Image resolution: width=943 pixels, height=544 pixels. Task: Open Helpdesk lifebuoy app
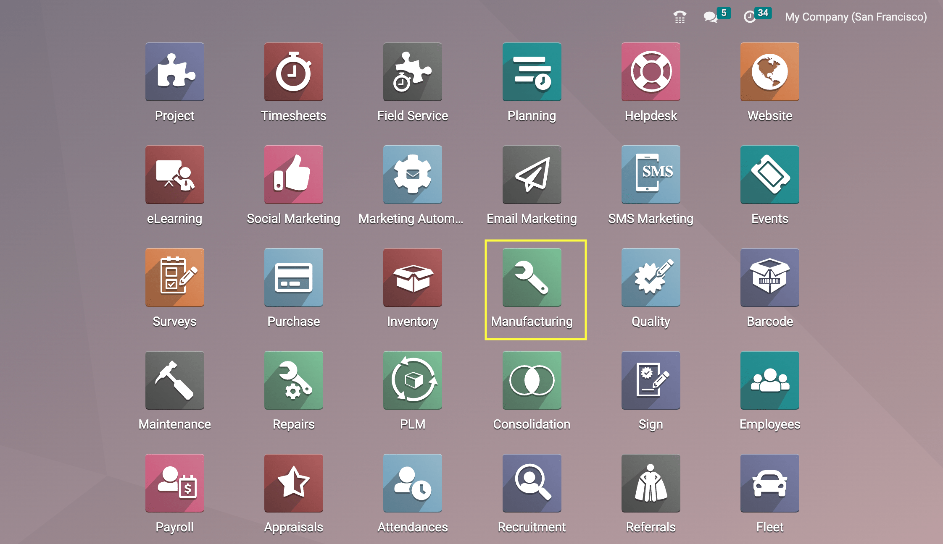[x=651, y=72]
